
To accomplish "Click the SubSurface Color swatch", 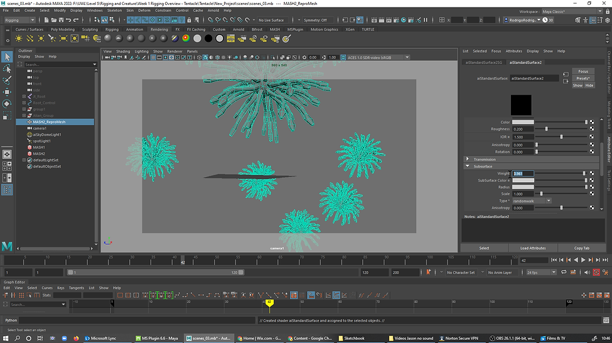I will pos(523,180).
